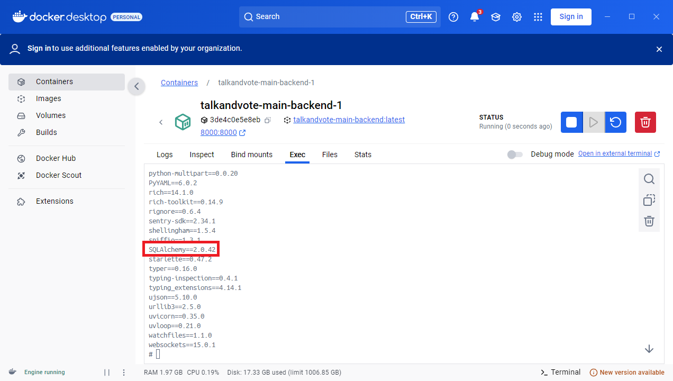Focus the Search field in the title bar
This screenshot has width=673, height=381.
pyautogui.click(x=340, y=17)
